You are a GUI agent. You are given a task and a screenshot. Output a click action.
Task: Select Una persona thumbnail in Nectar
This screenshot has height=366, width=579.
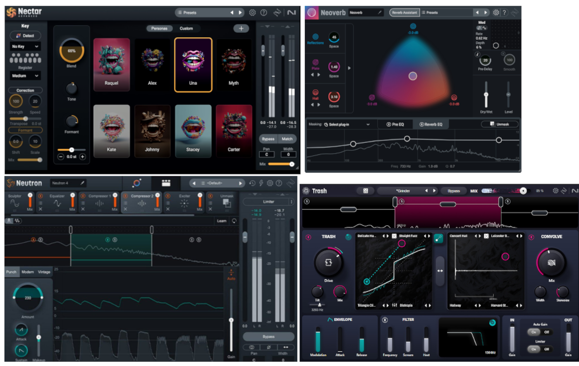[193, 65]
